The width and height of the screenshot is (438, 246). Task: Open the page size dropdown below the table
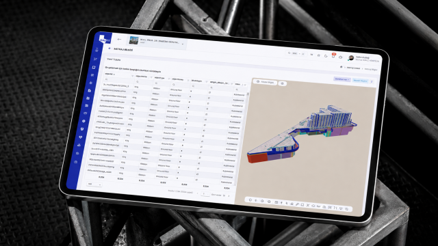pyautogui.click(x=94, y=184)
